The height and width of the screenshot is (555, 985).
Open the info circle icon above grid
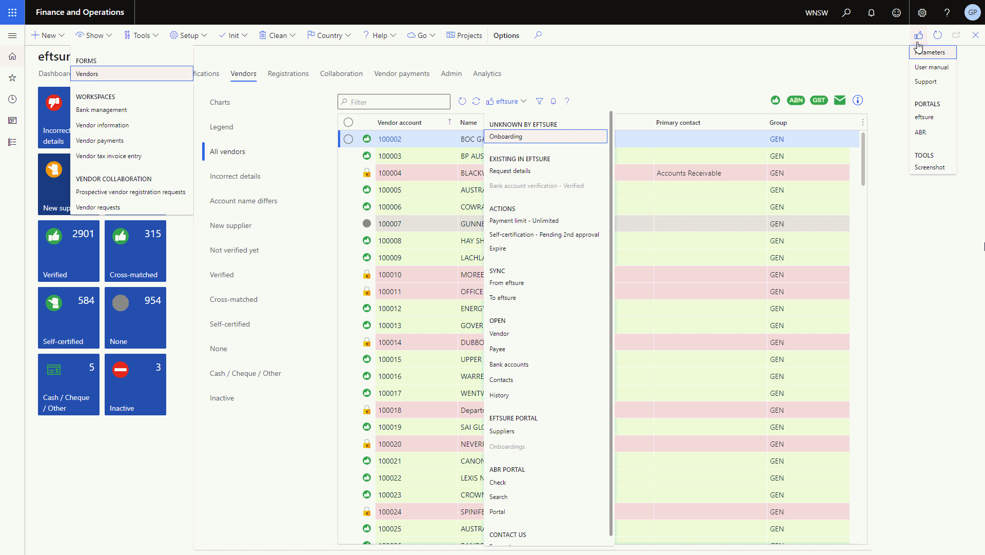point(858,100)
